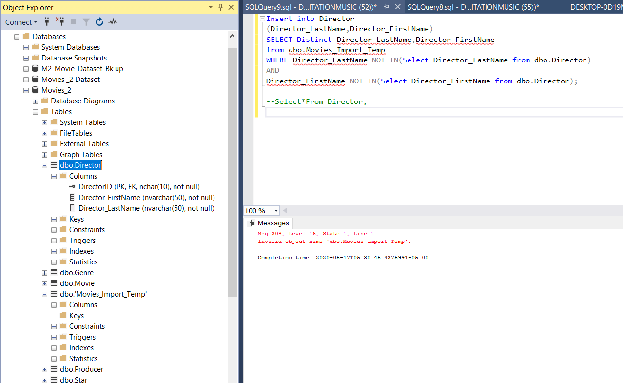Click the Connect Object Explorer plug icon
This screenshot has height=383, width=623.
(47, 22)
